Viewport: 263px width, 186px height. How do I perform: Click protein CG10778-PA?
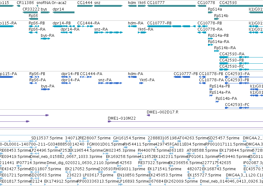(x=202, y=83)
